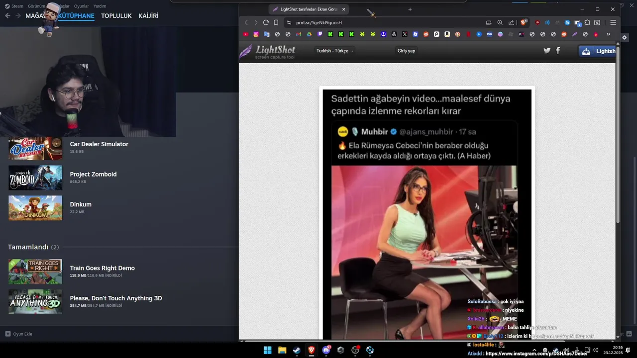Viewport: 637px width, 358px height.
Task: Open the Twitch bookmark
Action: click(x=320, y=34)
